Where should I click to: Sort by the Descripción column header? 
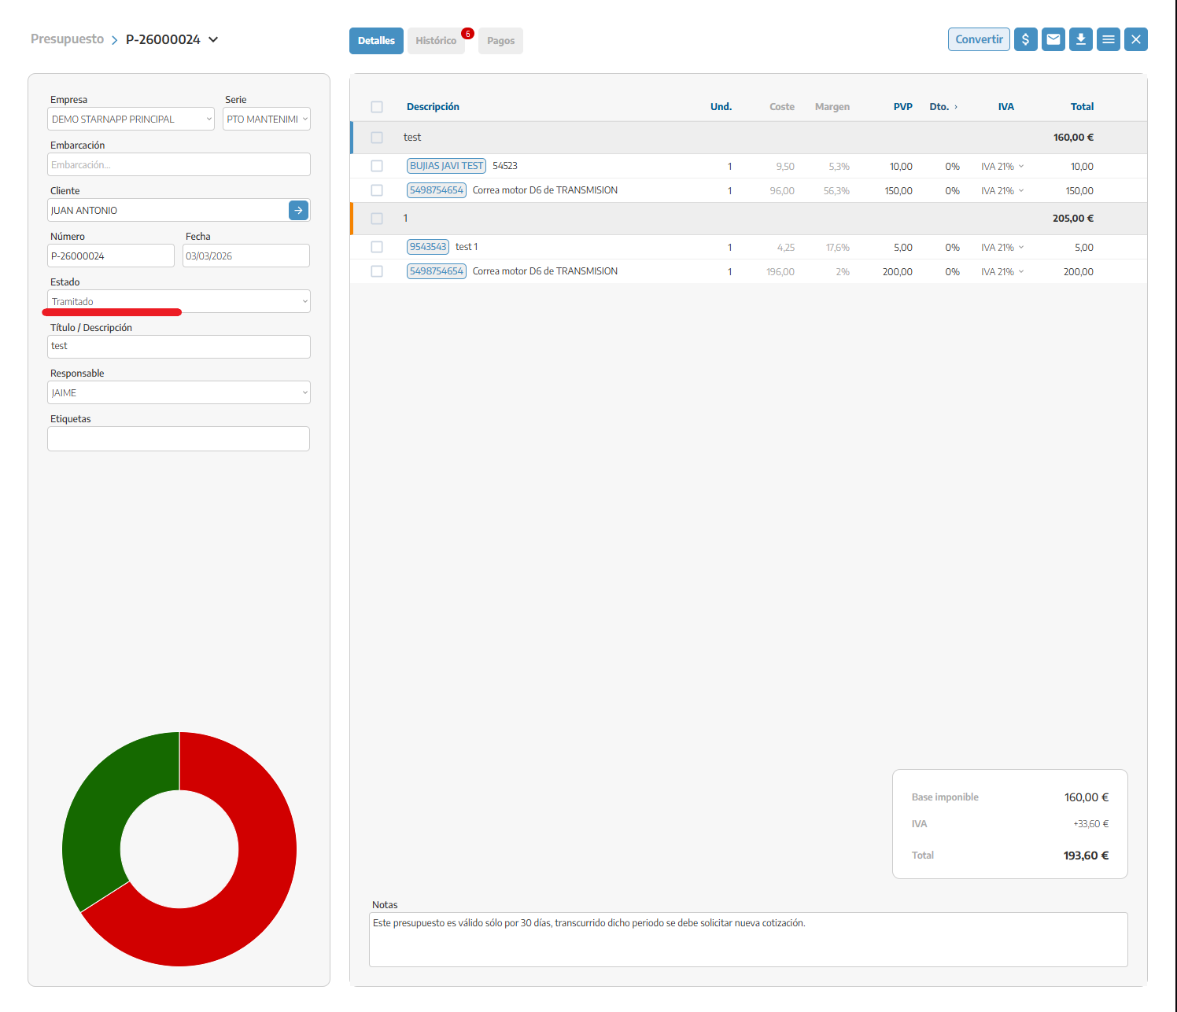433,107
